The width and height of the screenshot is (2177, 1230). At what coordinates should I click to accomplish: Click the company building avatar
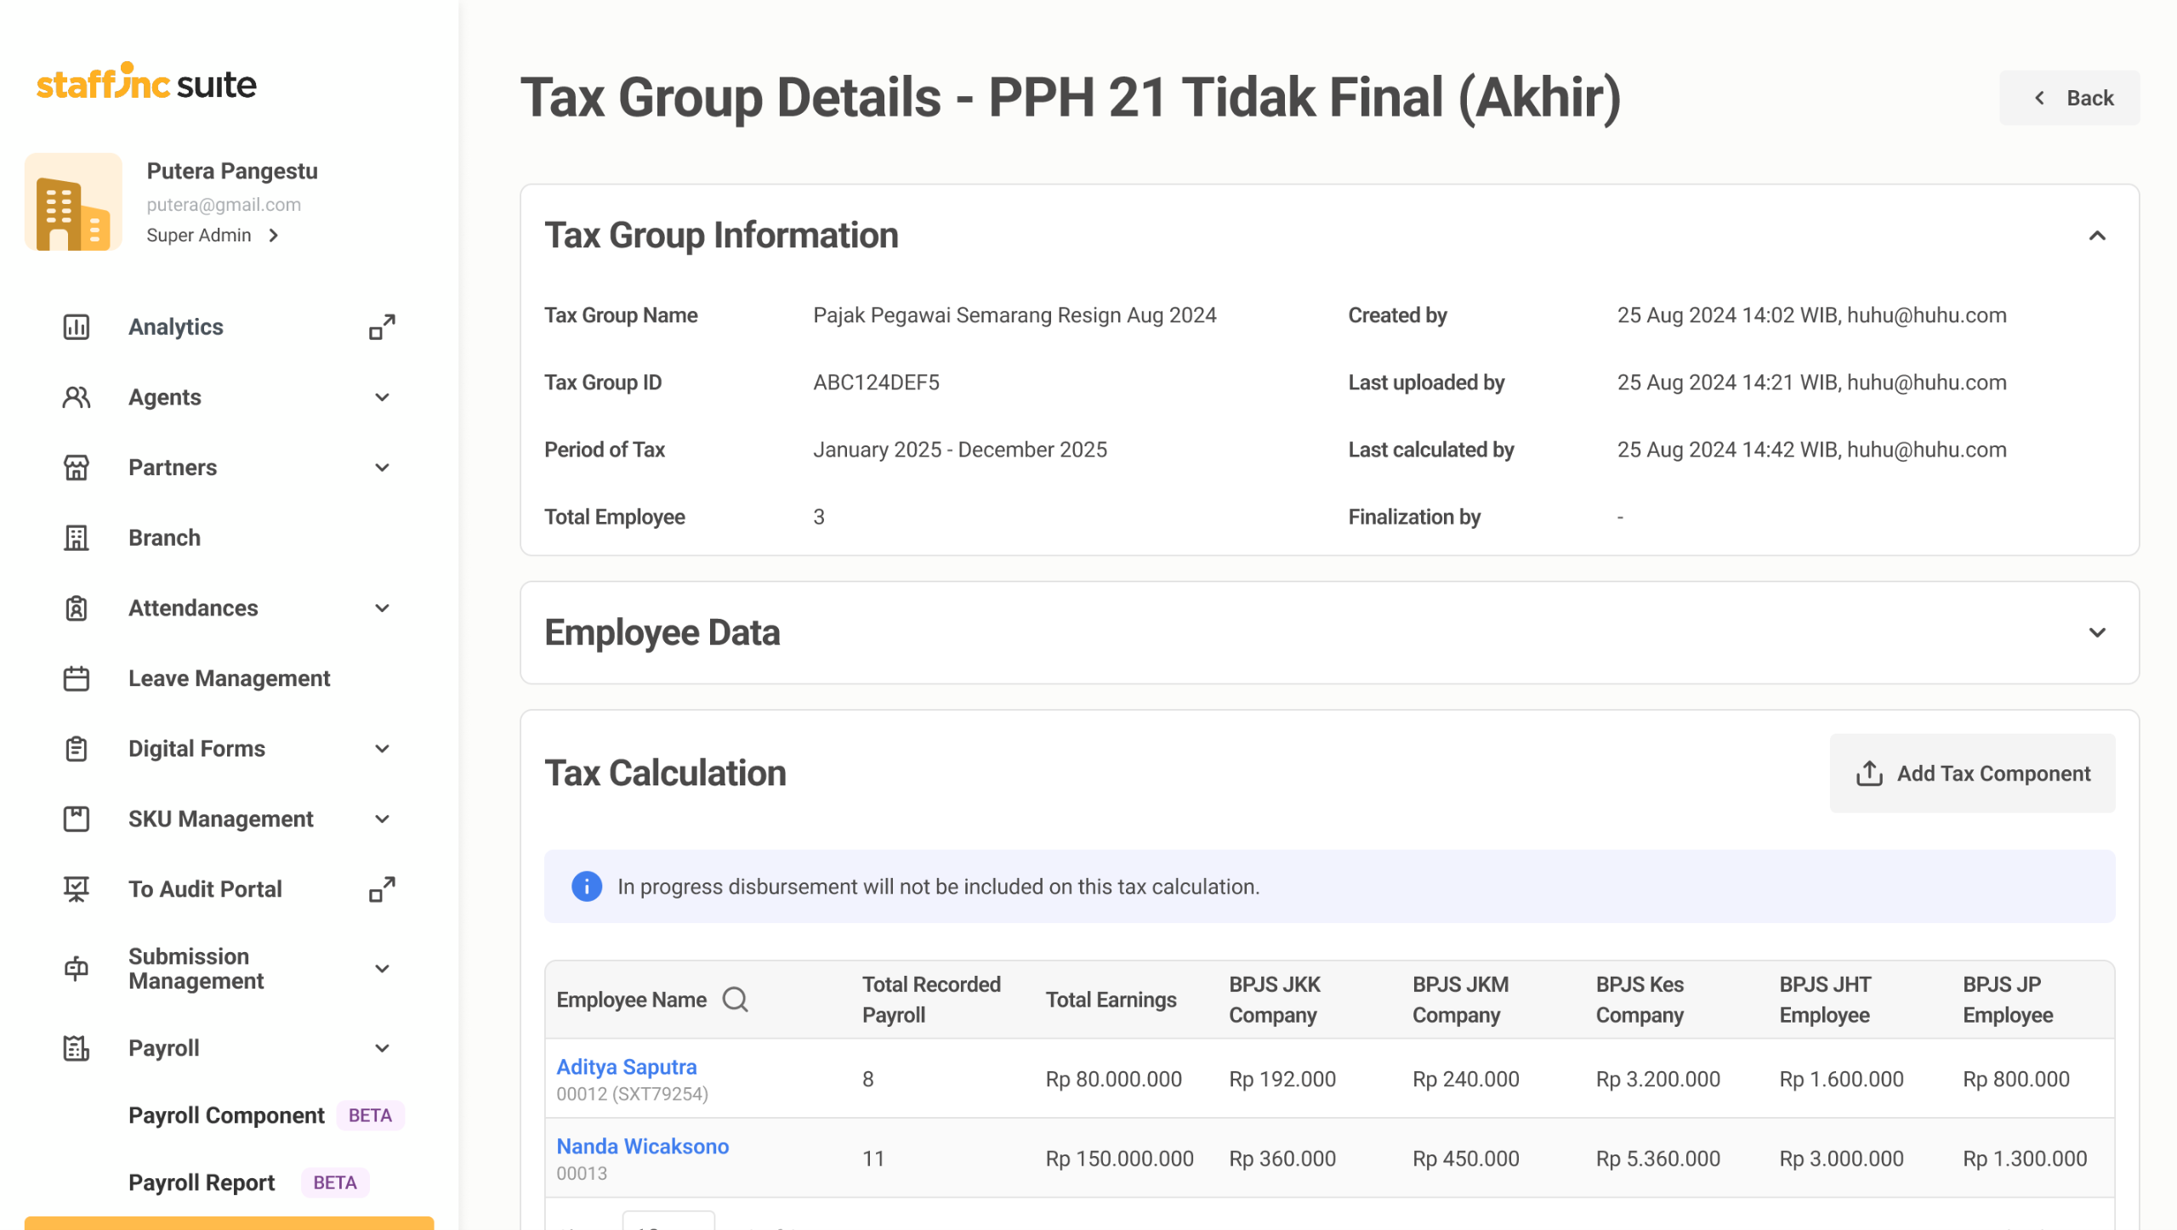pos(73,202)
